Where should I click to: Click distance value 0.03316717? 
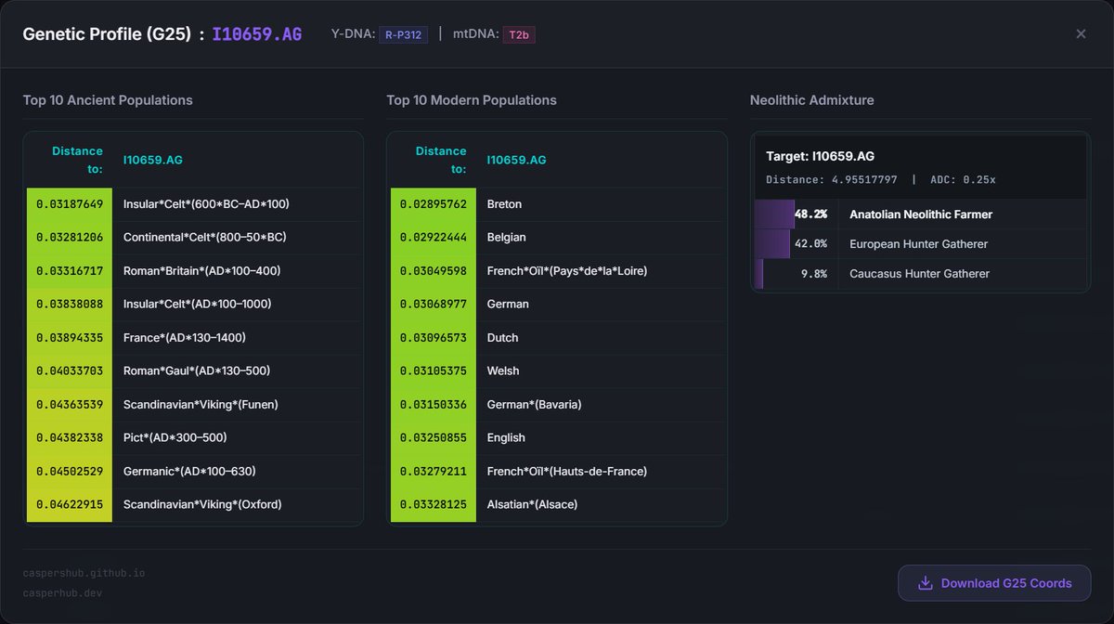tap(70, 271)
